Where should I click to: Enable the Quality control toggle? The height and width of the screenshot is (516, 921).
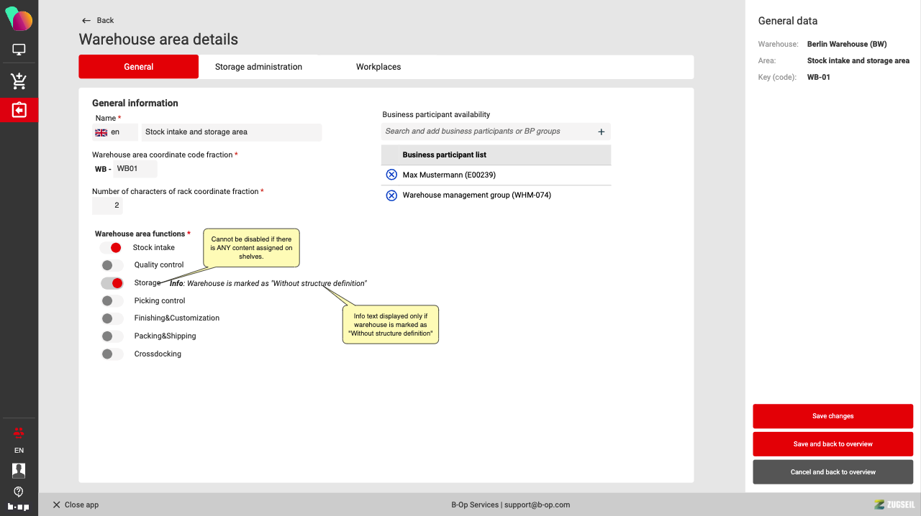click(x=112, y=265)
